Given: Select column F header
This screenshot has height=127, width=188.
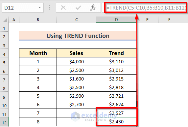Looking at the screenshot, I should (169, 19).
